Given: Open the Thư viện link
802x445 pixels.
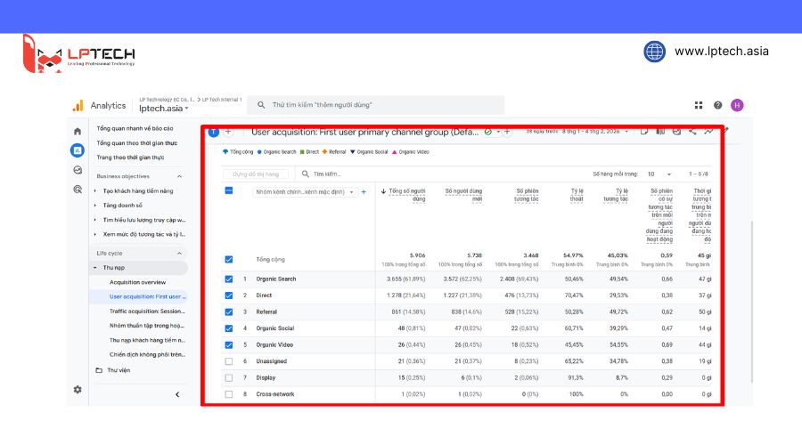Looking at the screenshot, I should point(119,370).
